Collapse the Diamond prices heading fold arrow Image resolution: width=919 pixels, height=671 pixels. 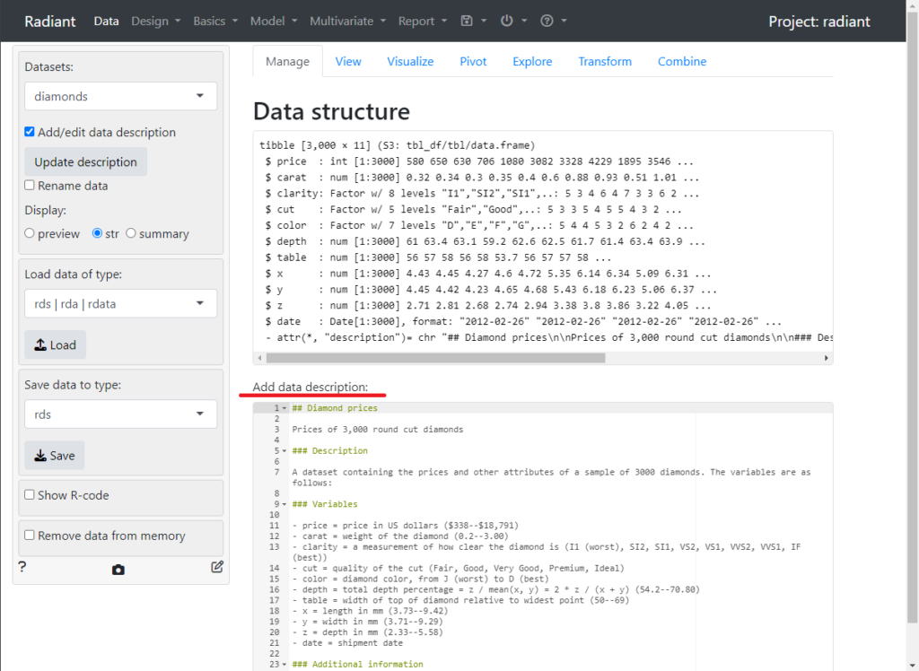click(x=284, y=408)
